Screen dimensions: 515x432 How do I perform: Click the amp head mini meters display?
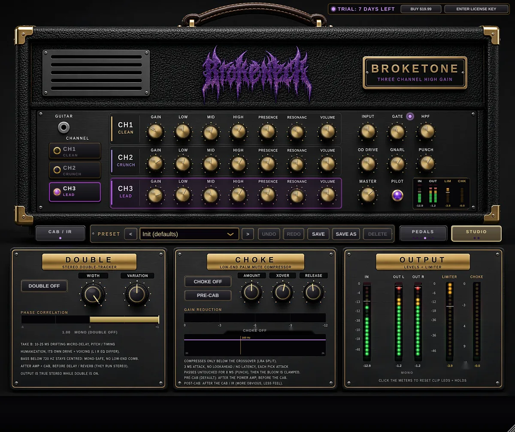[x=441, y=194]
